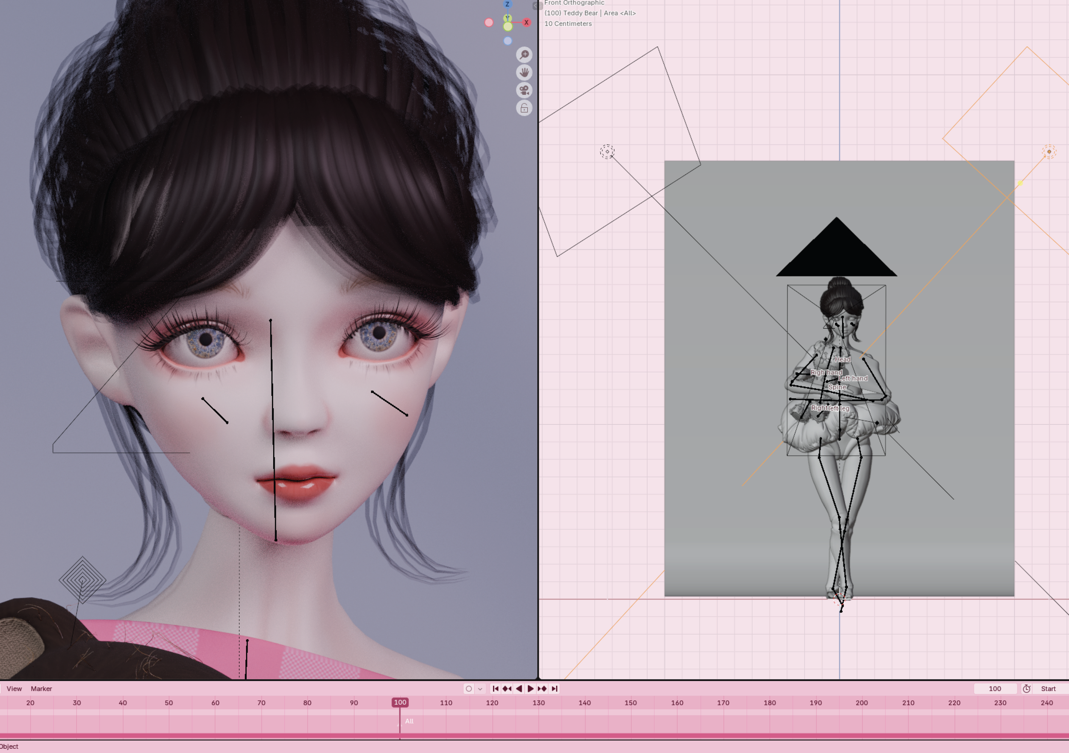The image size is (1069, 753).
Task: Click frame 150 on the timeline ruler
Action: 630,703
